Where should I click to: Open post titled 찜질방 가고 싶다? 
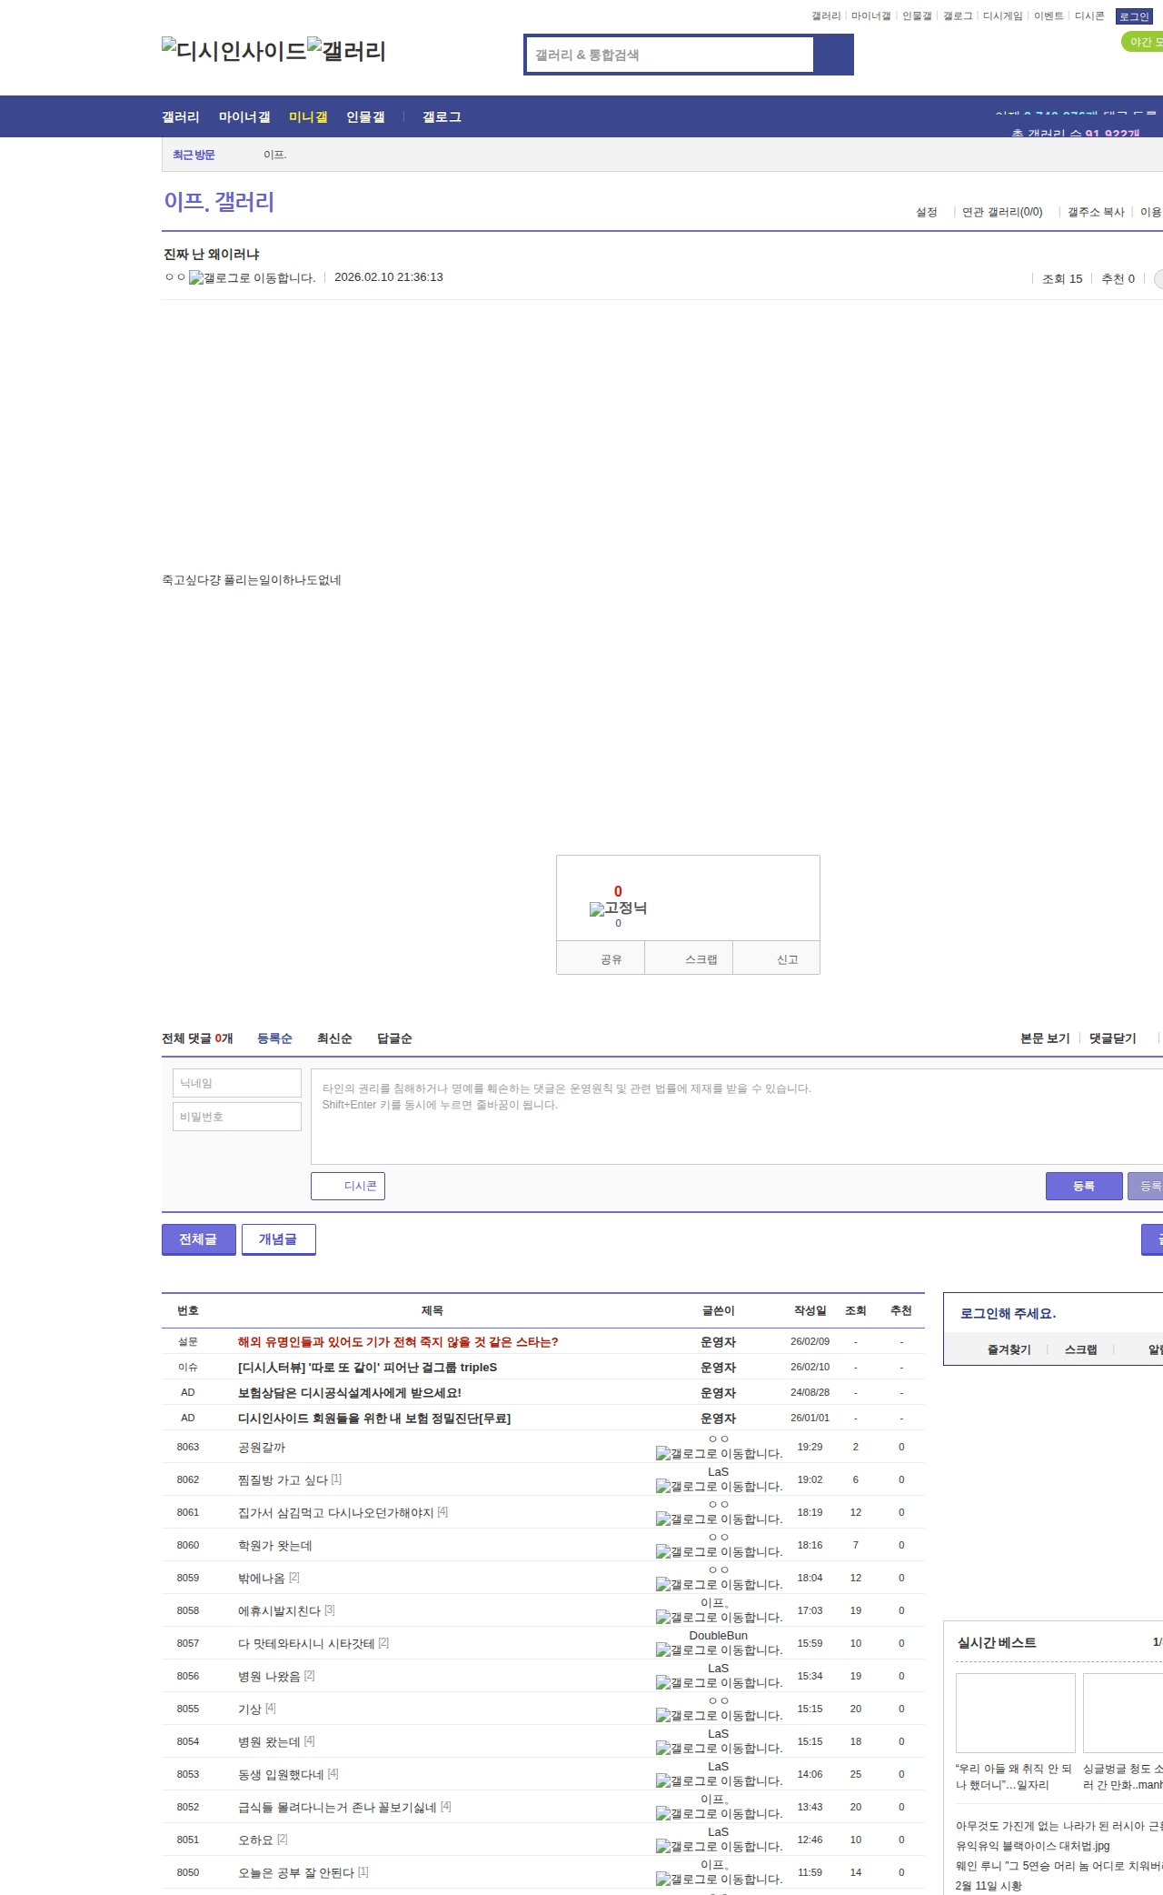(283, 1480)
